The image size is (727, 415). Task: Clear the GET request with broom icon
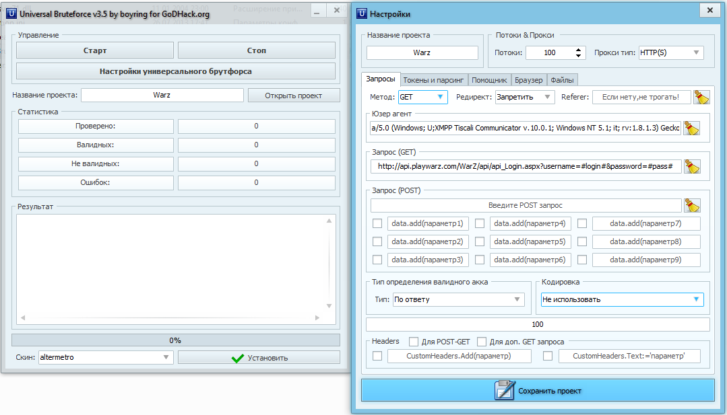691,166
